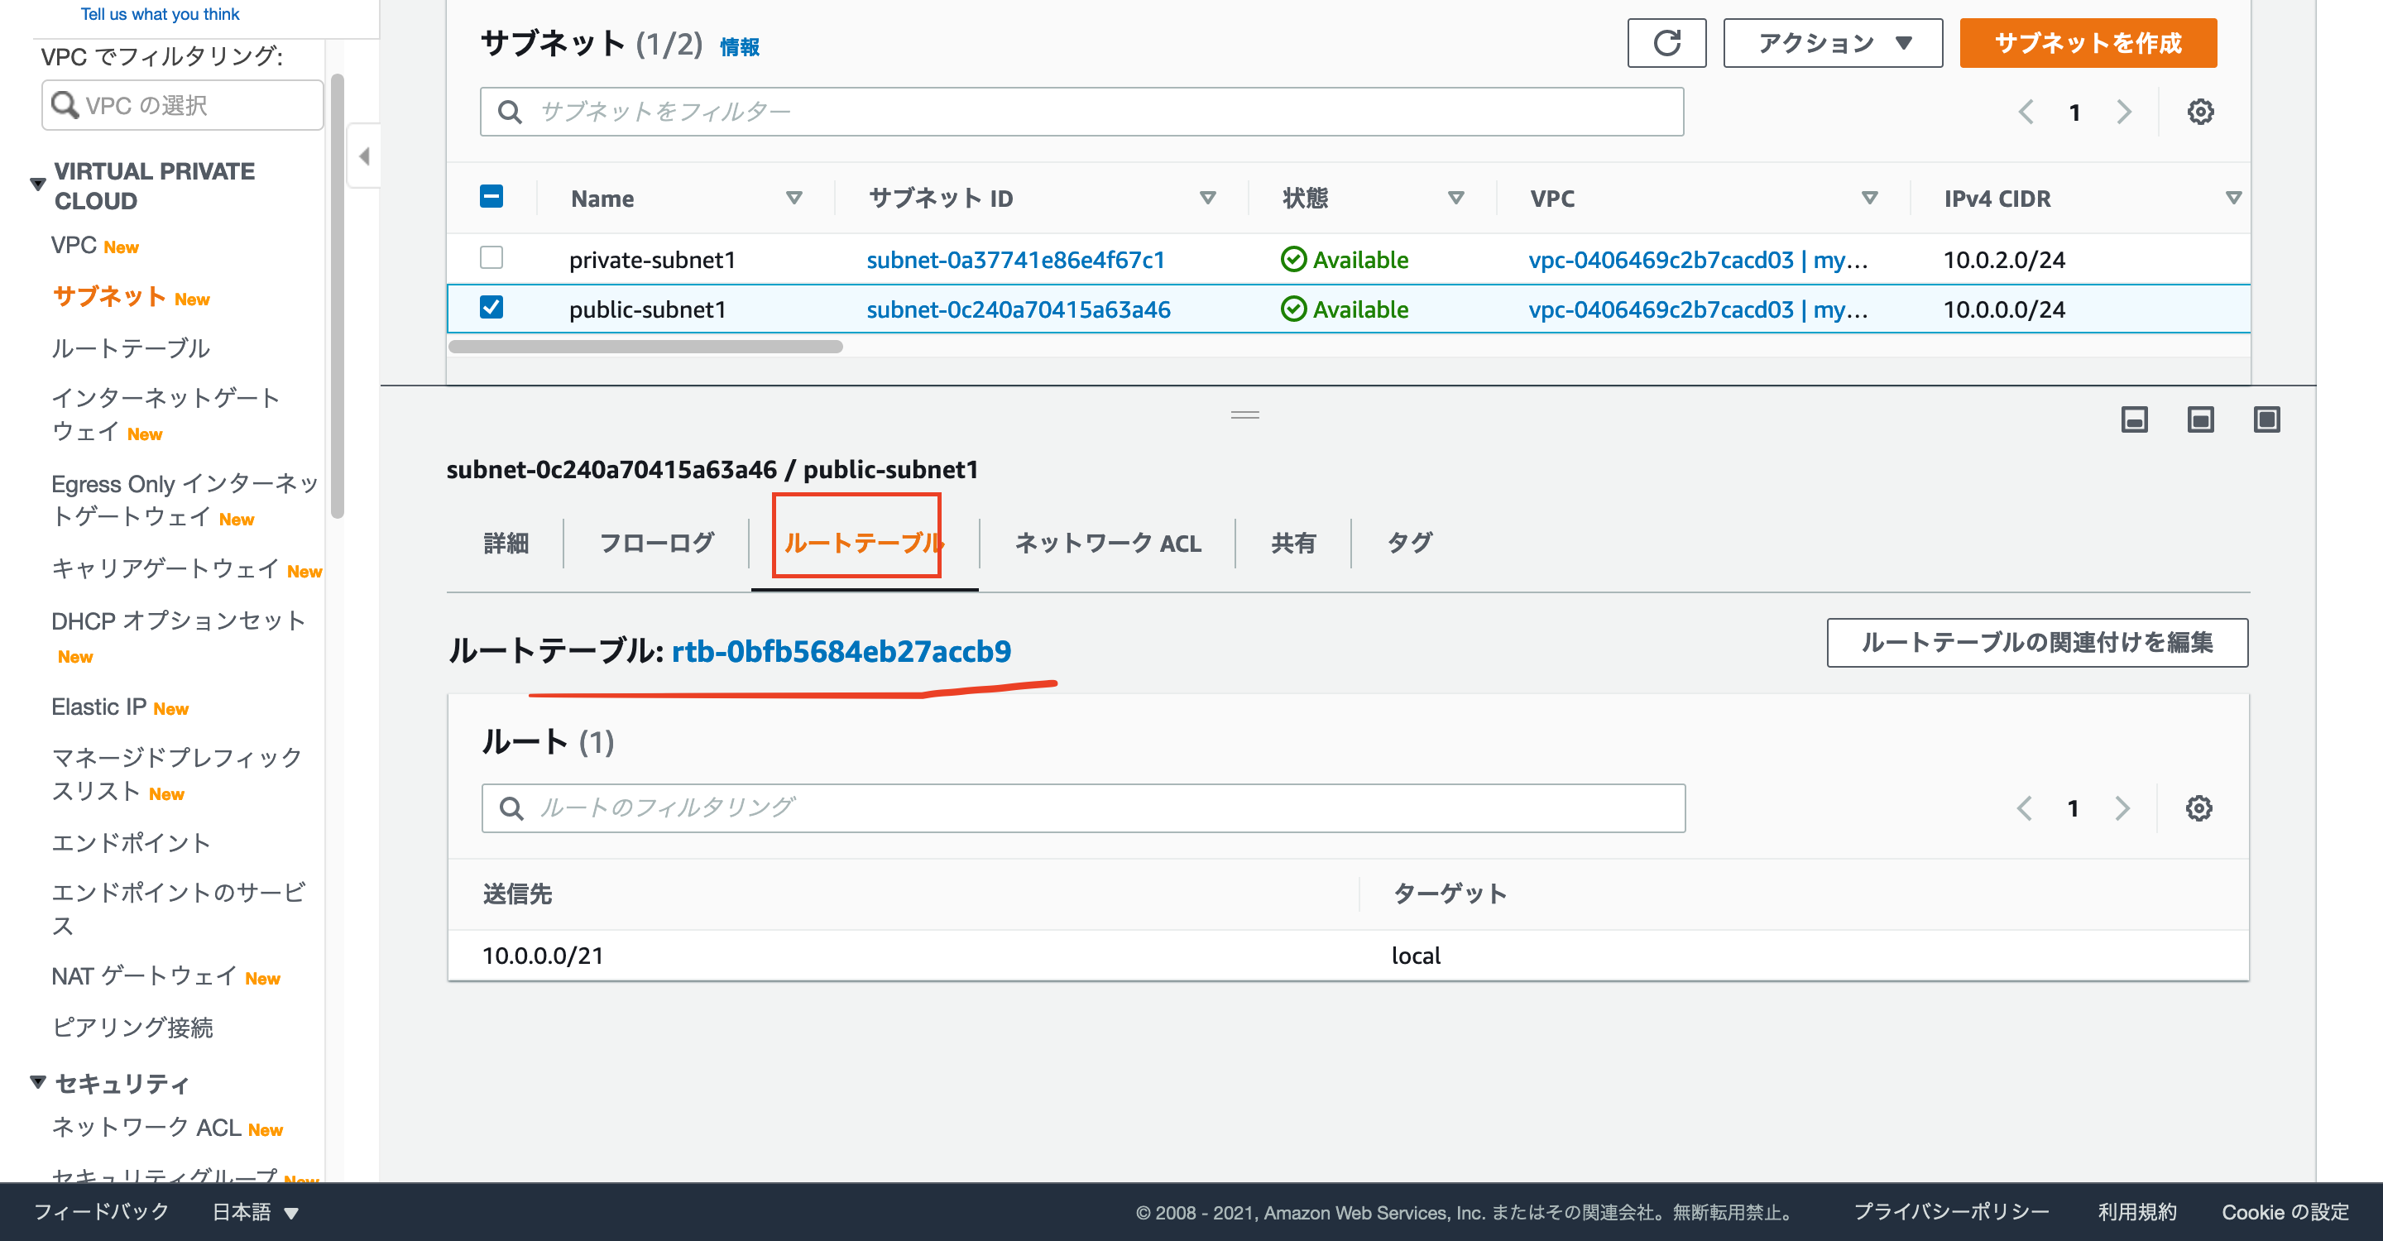Uncheck the public-subnet1 row checkbox
Screen dimensions: 2383x1241
point(491,308)
